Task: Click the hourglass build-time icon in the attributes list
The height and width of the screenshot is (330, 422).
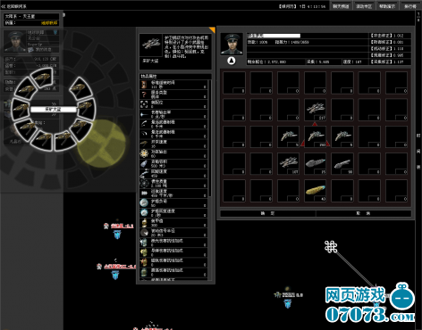Action: pos(144,85)
